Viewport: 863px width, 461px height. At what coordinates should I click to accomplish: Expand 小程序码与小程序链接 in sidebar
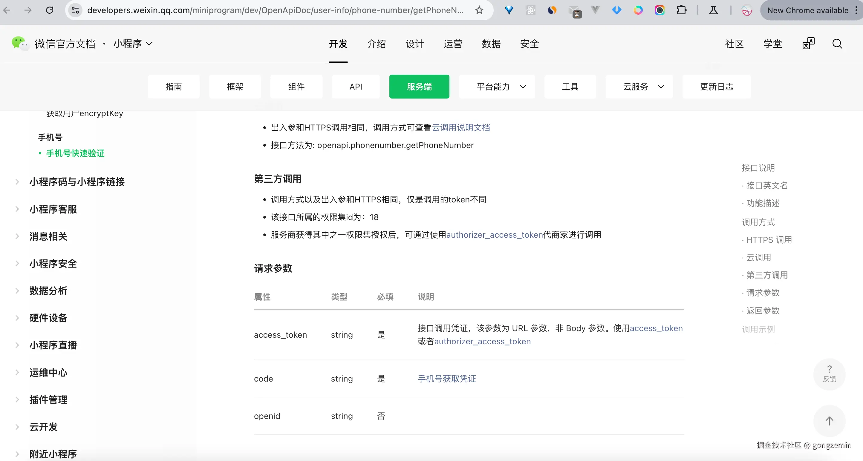pyautogui.click(x=77, y=182)
